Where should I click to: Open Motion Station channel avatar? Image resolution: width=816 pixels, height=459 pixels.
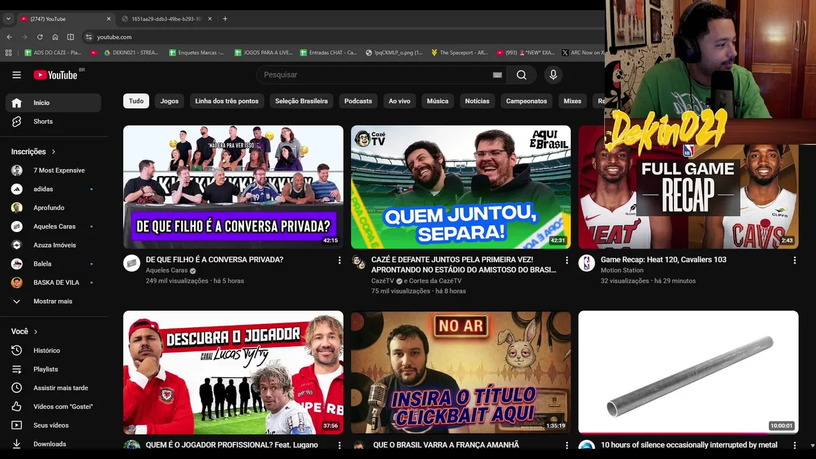point(586,263)
